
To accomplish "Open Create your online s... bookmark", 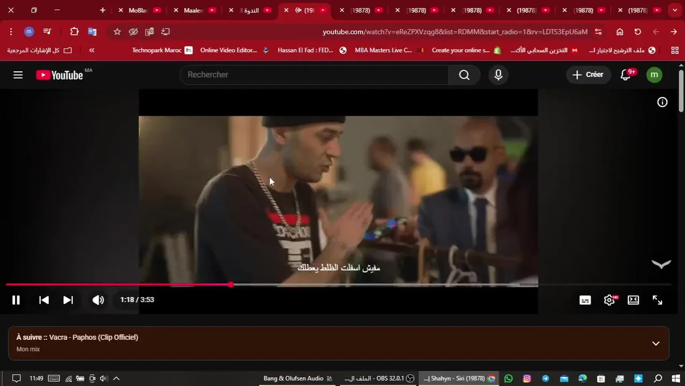I will (x=466, y=50).
